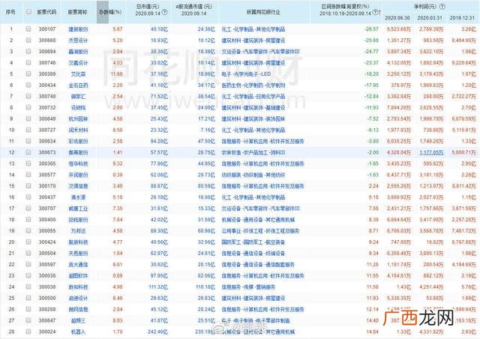Click sort arrow in 区间涨跌幅 header
The image size is (480, 339).
(x=379, y=13)
